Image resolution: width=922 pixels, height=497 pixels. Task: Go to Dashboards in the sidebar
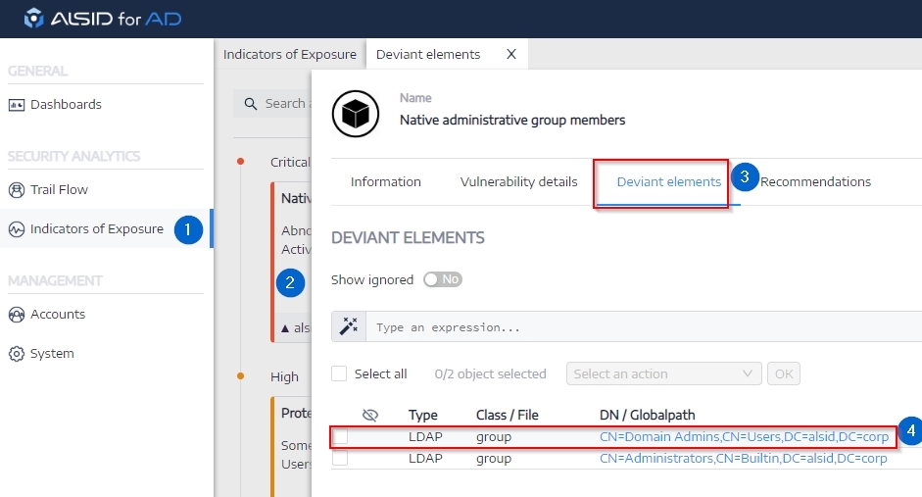tap(66, 105)
